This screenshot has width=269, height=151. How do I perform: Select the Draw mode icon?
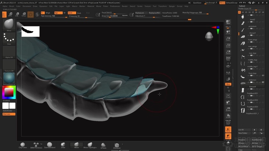(x=4, y=15)
